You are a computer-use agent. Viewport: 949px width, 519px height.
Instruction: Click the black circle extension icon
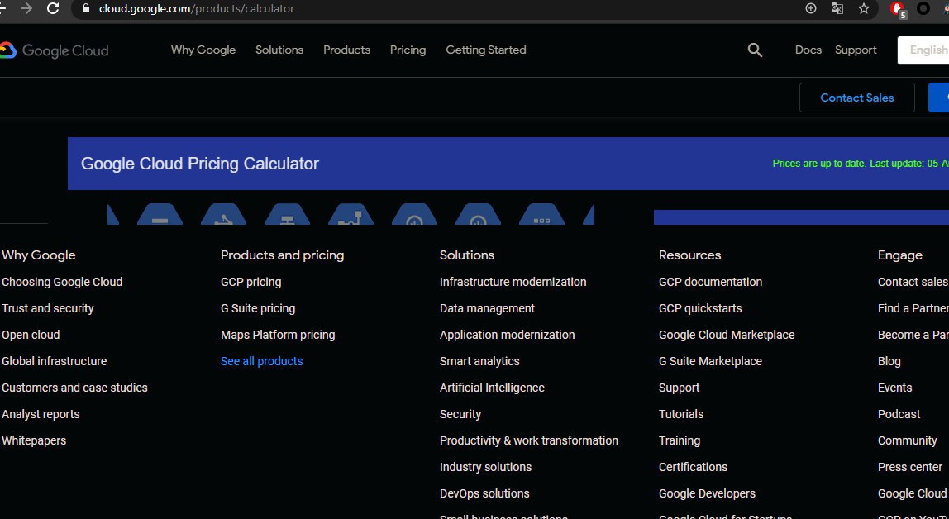pos(923,8)
